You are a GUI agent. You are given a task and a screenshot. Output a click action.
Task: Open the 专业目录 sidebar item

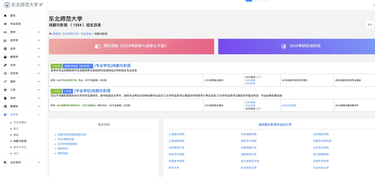[x=24, y=24]
